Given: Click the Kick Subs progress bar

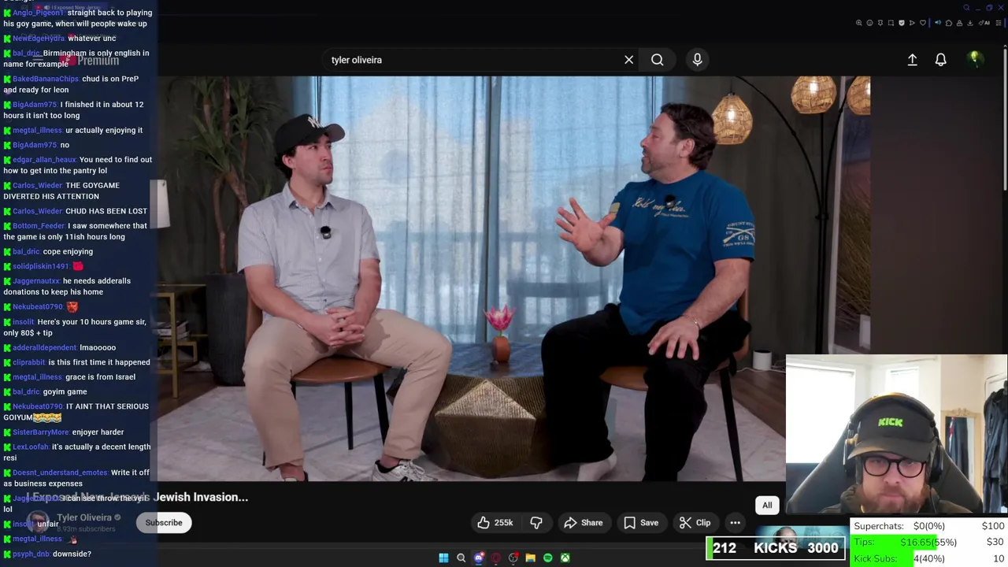Looking at the screenshot, I should (x=928, y=558).
